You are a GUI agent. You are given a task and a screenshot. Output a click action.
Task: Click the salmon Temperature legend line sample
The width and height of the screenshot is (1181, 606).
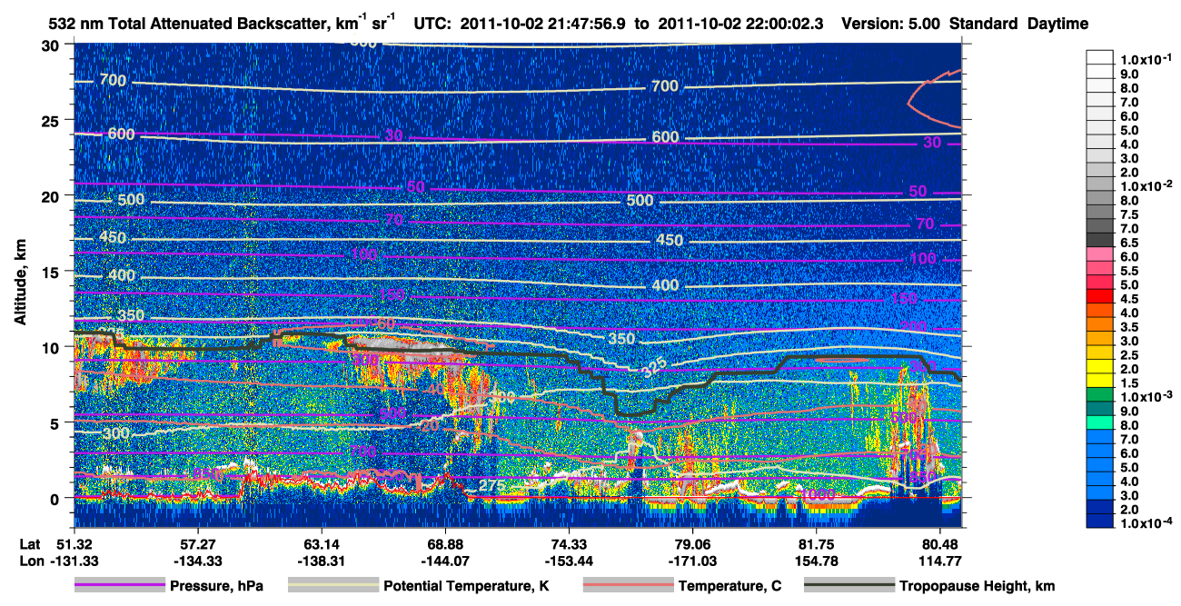point(628,586)
